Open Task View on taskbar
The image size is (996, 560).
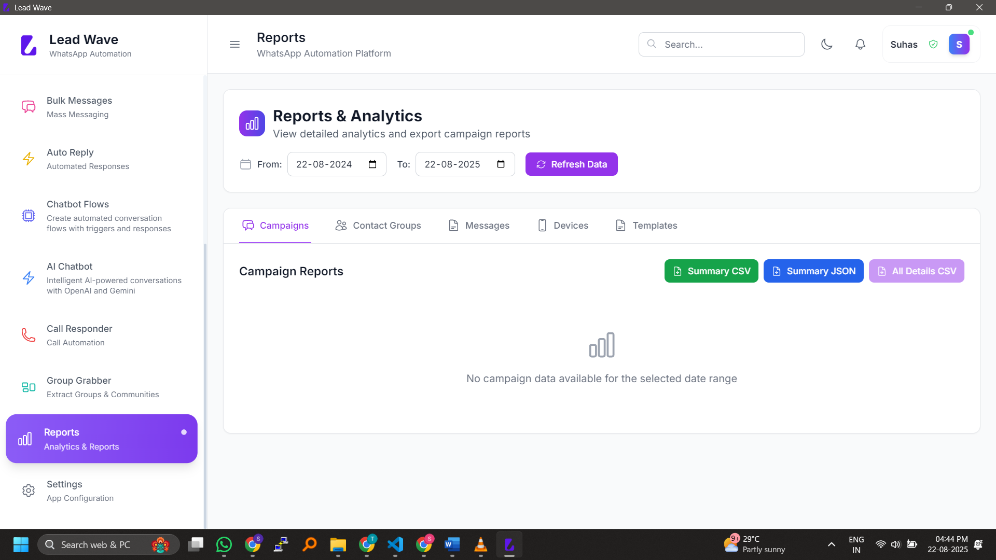[x=196, y=545]
